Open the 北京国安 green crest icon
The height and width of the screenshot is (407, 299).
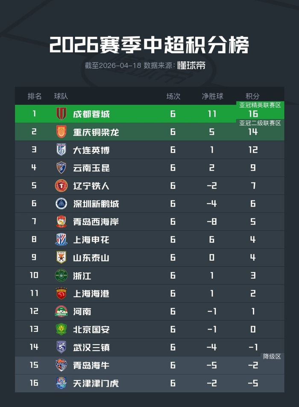62,329
